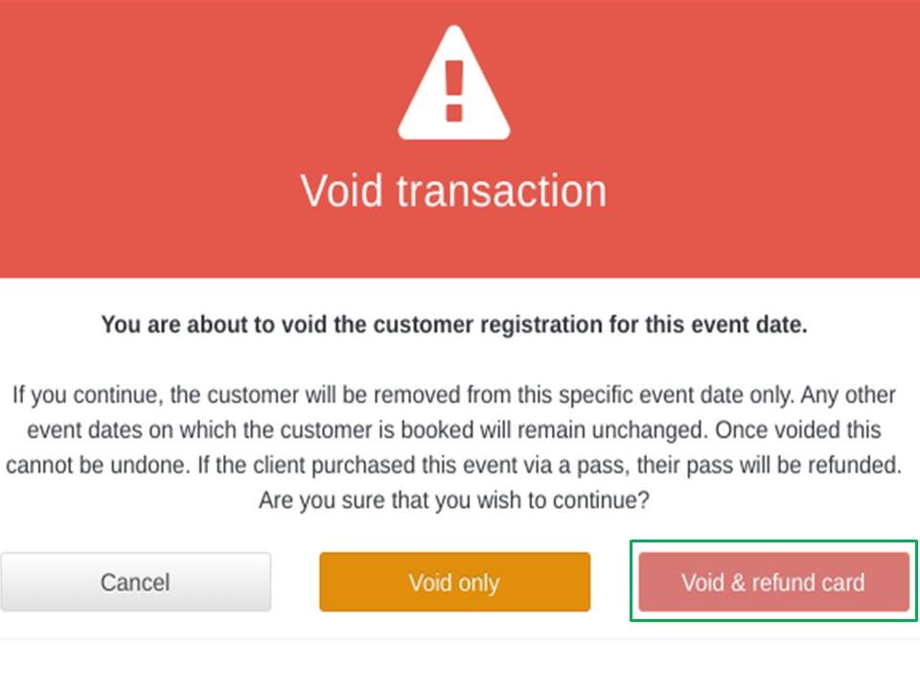Proceed with voiding without a refund
This screenshot has height=690, width=920.
pos(454,582)
